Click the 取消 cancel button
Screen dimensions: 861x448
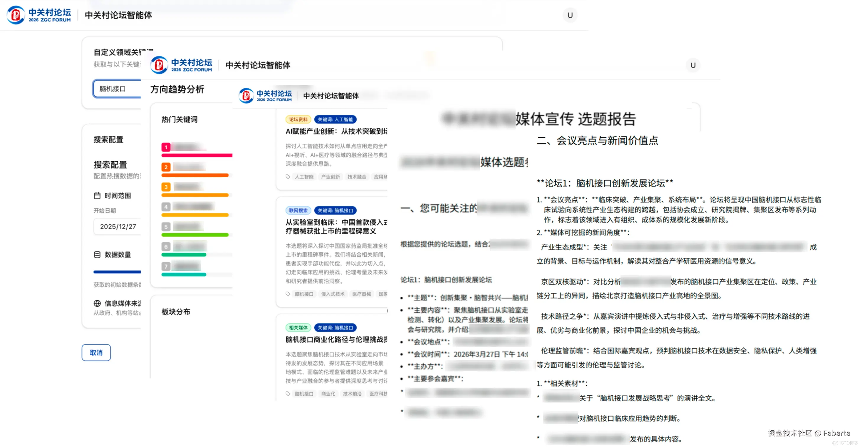coord(96,352)
